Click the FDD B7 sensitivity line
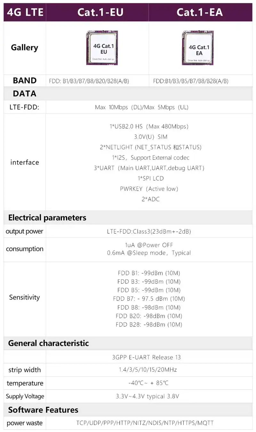Viewport: 256px width, 432px height. point(149,299)
